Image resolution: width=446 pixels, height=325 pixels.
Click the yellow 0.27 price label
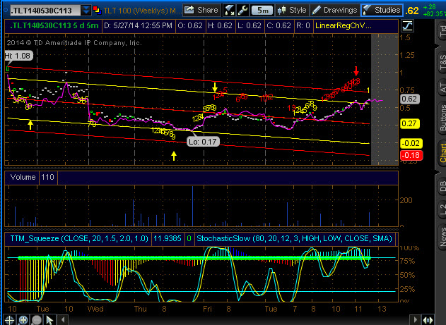[407, 123]
